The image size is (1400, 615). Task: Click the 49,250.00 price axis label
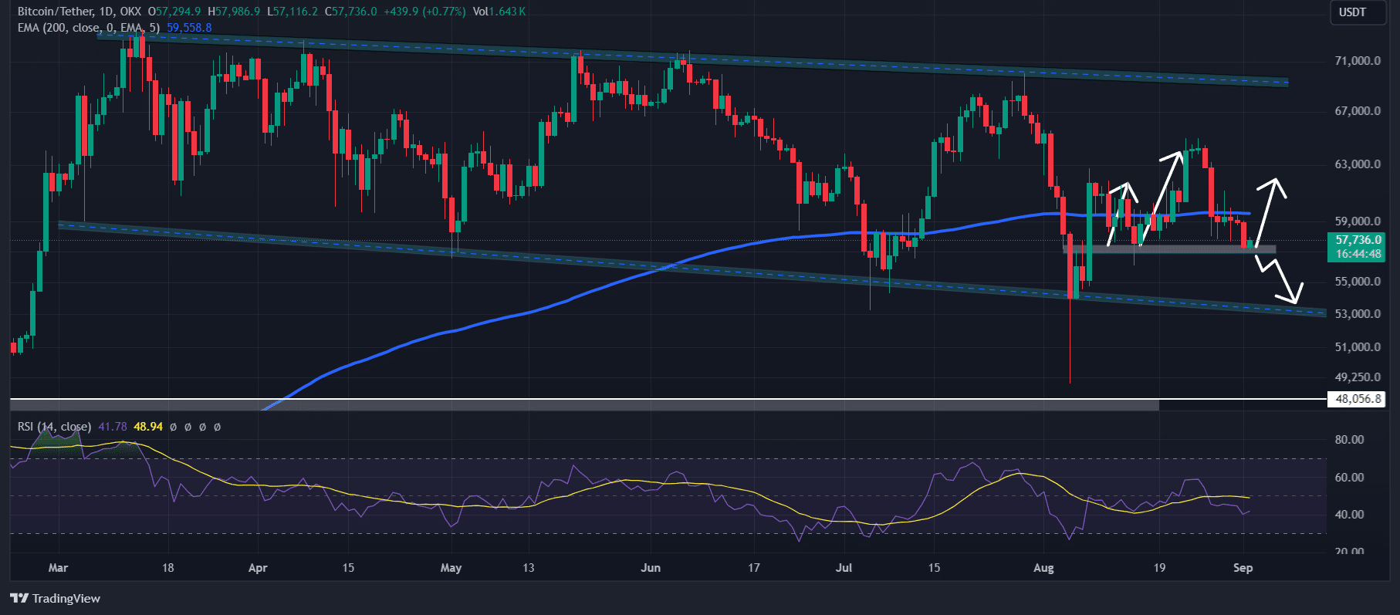[1358, 377]
